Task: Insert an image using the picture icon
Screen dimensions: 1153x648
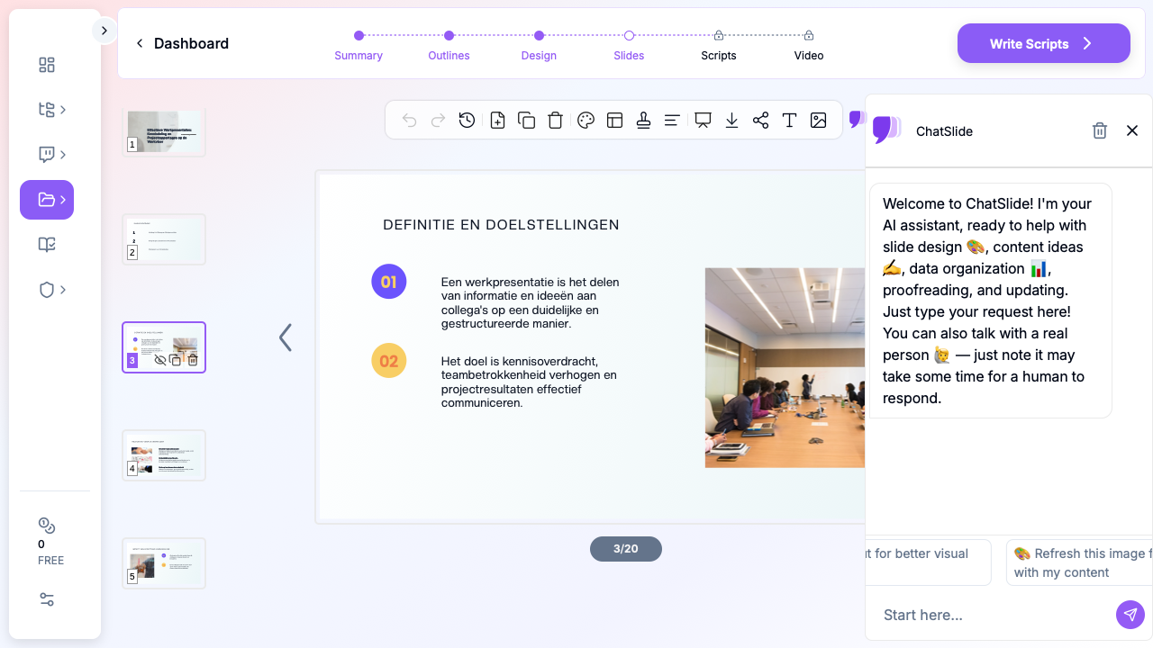Action: click(x=818, y=121)
